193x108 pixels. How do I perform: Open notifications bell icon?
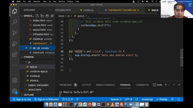point(179,99)
